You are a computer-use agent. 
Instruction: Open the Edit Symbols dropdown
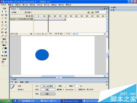[92, 12]
